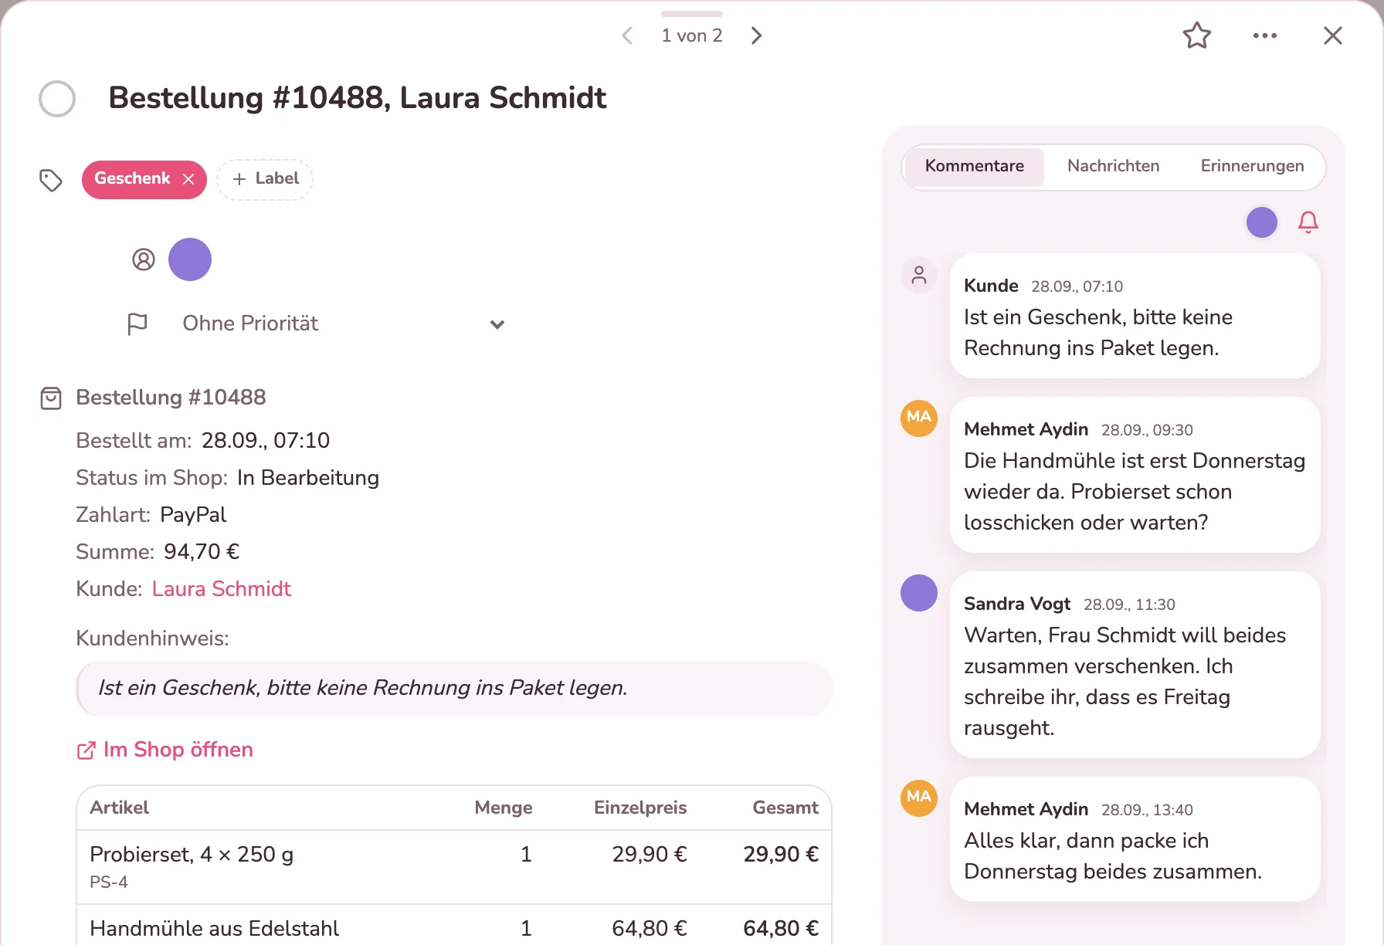Select the Probierset, 4 × 250 g row

[x=454, y=867]
